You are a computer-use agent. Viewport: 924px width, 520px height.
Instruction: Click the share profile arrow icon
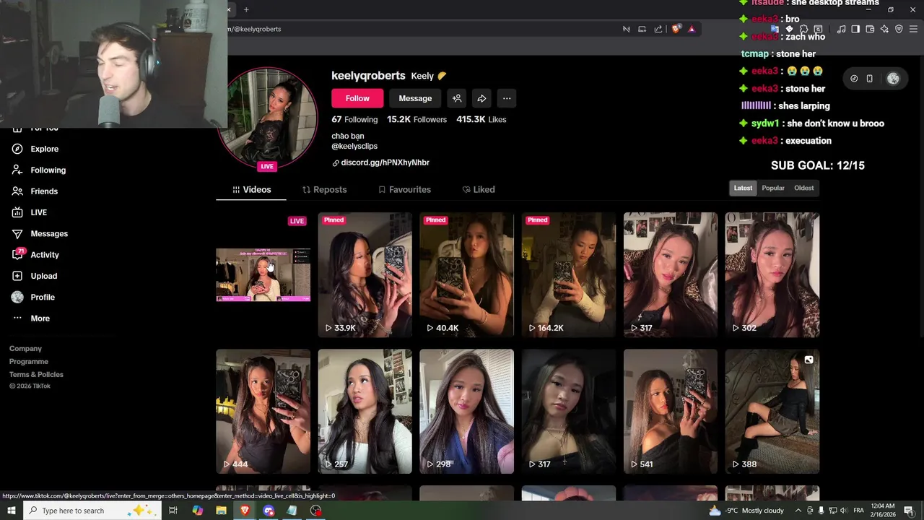(x=481, y=98)
